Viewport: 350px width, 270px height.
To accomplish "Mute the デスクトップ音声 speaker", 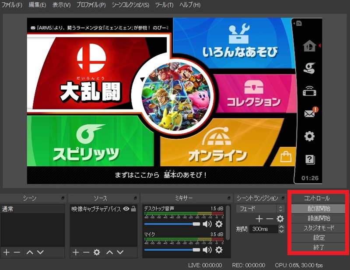I will coord(207,224).
